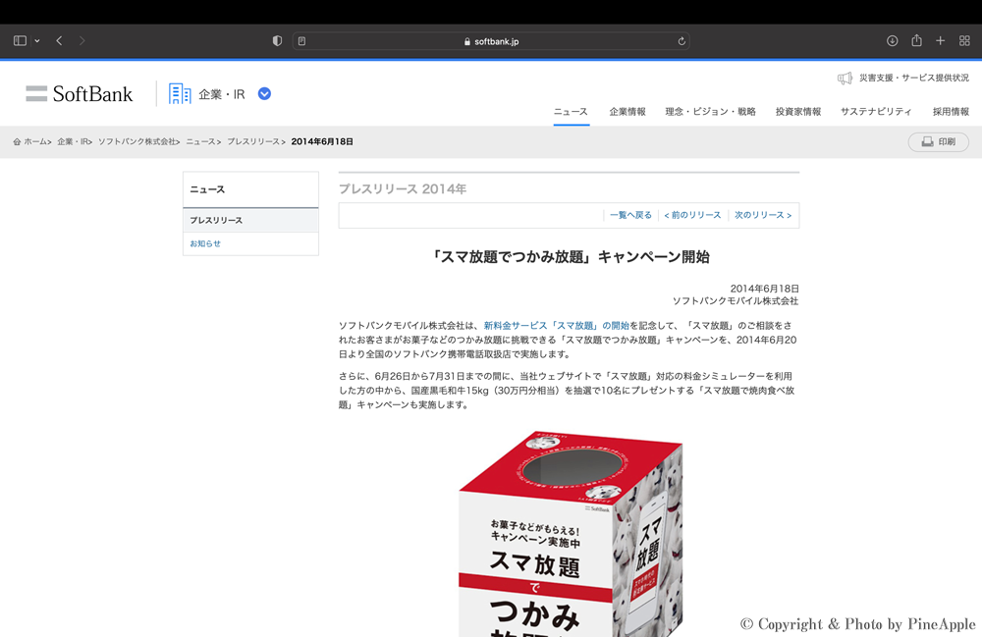This screenshot has height=637, width=982.
Task: Toggle the Safari sidebar panel
Action: 20,41
